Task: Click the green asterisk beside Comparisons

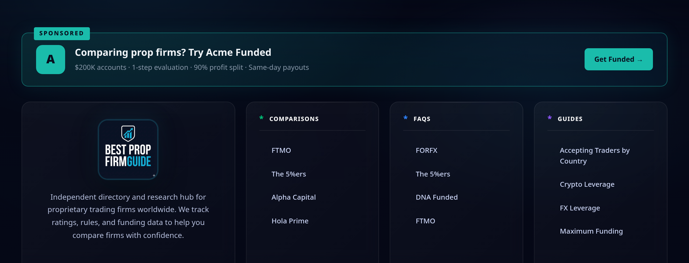Action: tap(261, 118)
